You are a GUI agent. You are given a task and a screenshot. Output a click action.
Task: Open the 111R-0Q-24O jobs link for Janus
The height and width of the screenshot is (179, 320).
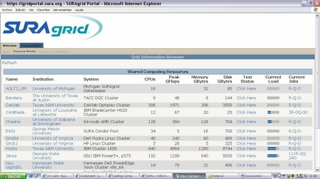tap(298, 156)
